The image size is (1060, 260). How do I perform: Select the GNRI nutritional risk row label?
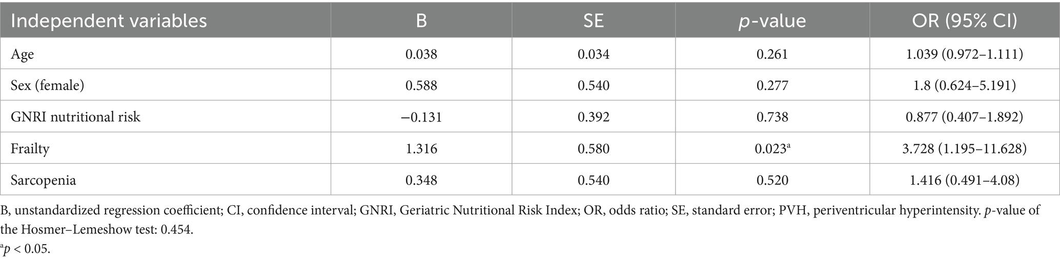click(x=75, y=117)
